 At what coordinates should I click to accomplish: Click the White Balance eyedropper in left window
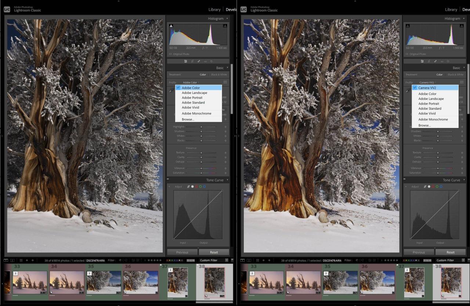171,90
